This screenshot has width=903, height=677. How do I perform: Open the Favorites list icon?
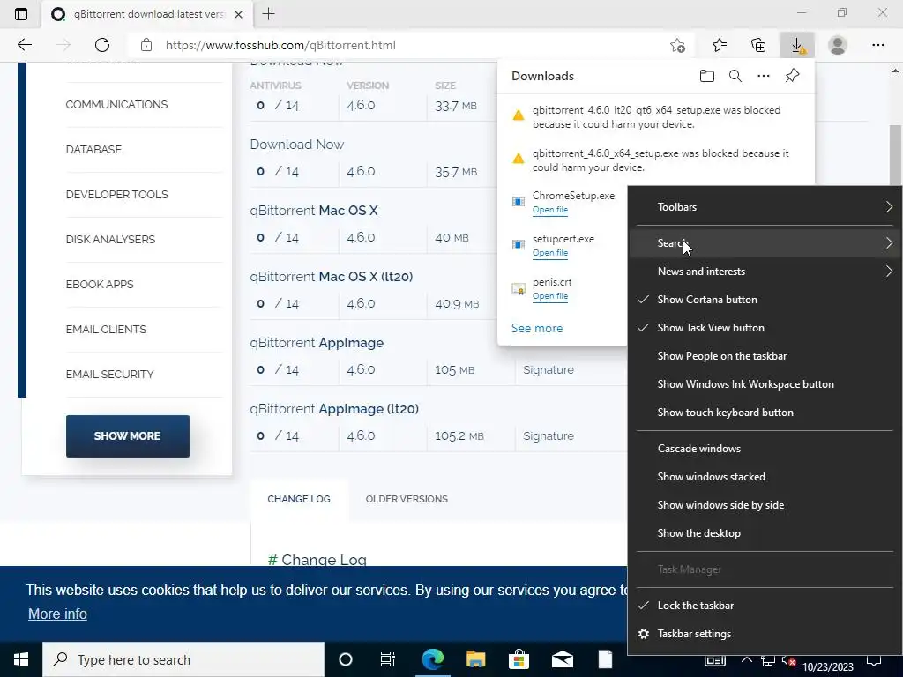[720, 45]
